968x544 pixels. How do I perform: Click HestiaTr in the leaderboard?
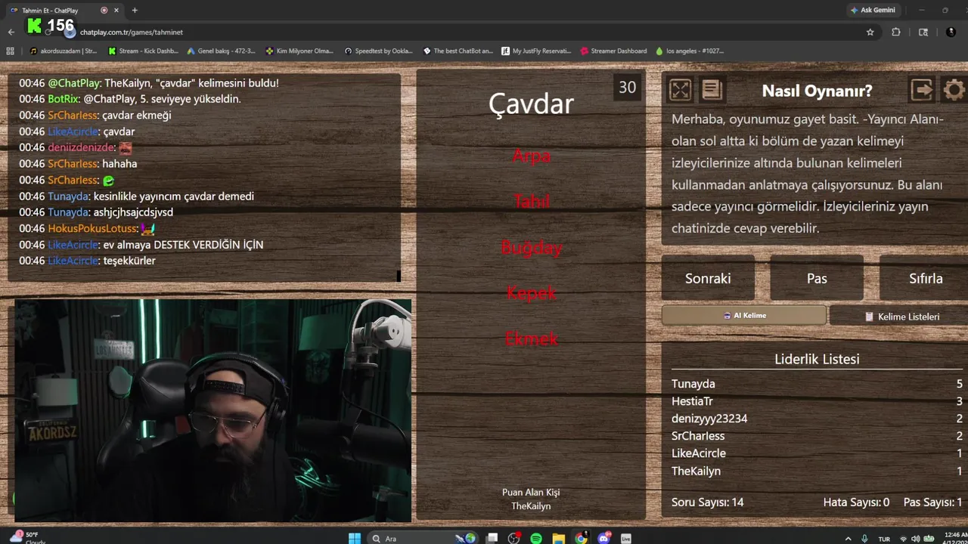point(692,401)
